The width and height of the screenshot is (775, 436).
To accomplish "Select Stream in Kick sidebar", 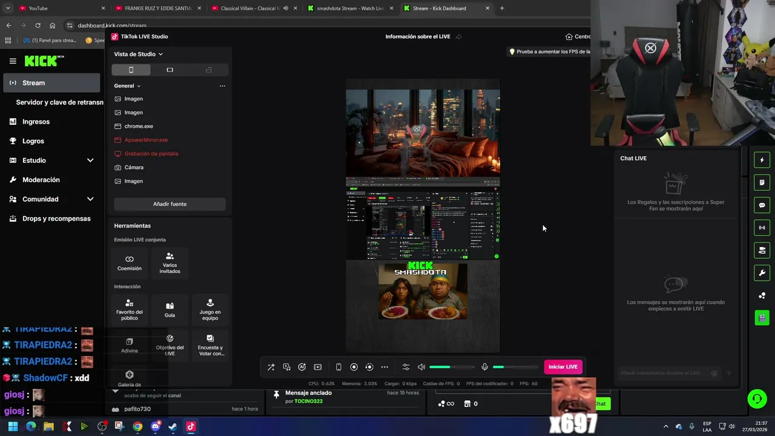I will pyautogui.click(x=51, y=83).
